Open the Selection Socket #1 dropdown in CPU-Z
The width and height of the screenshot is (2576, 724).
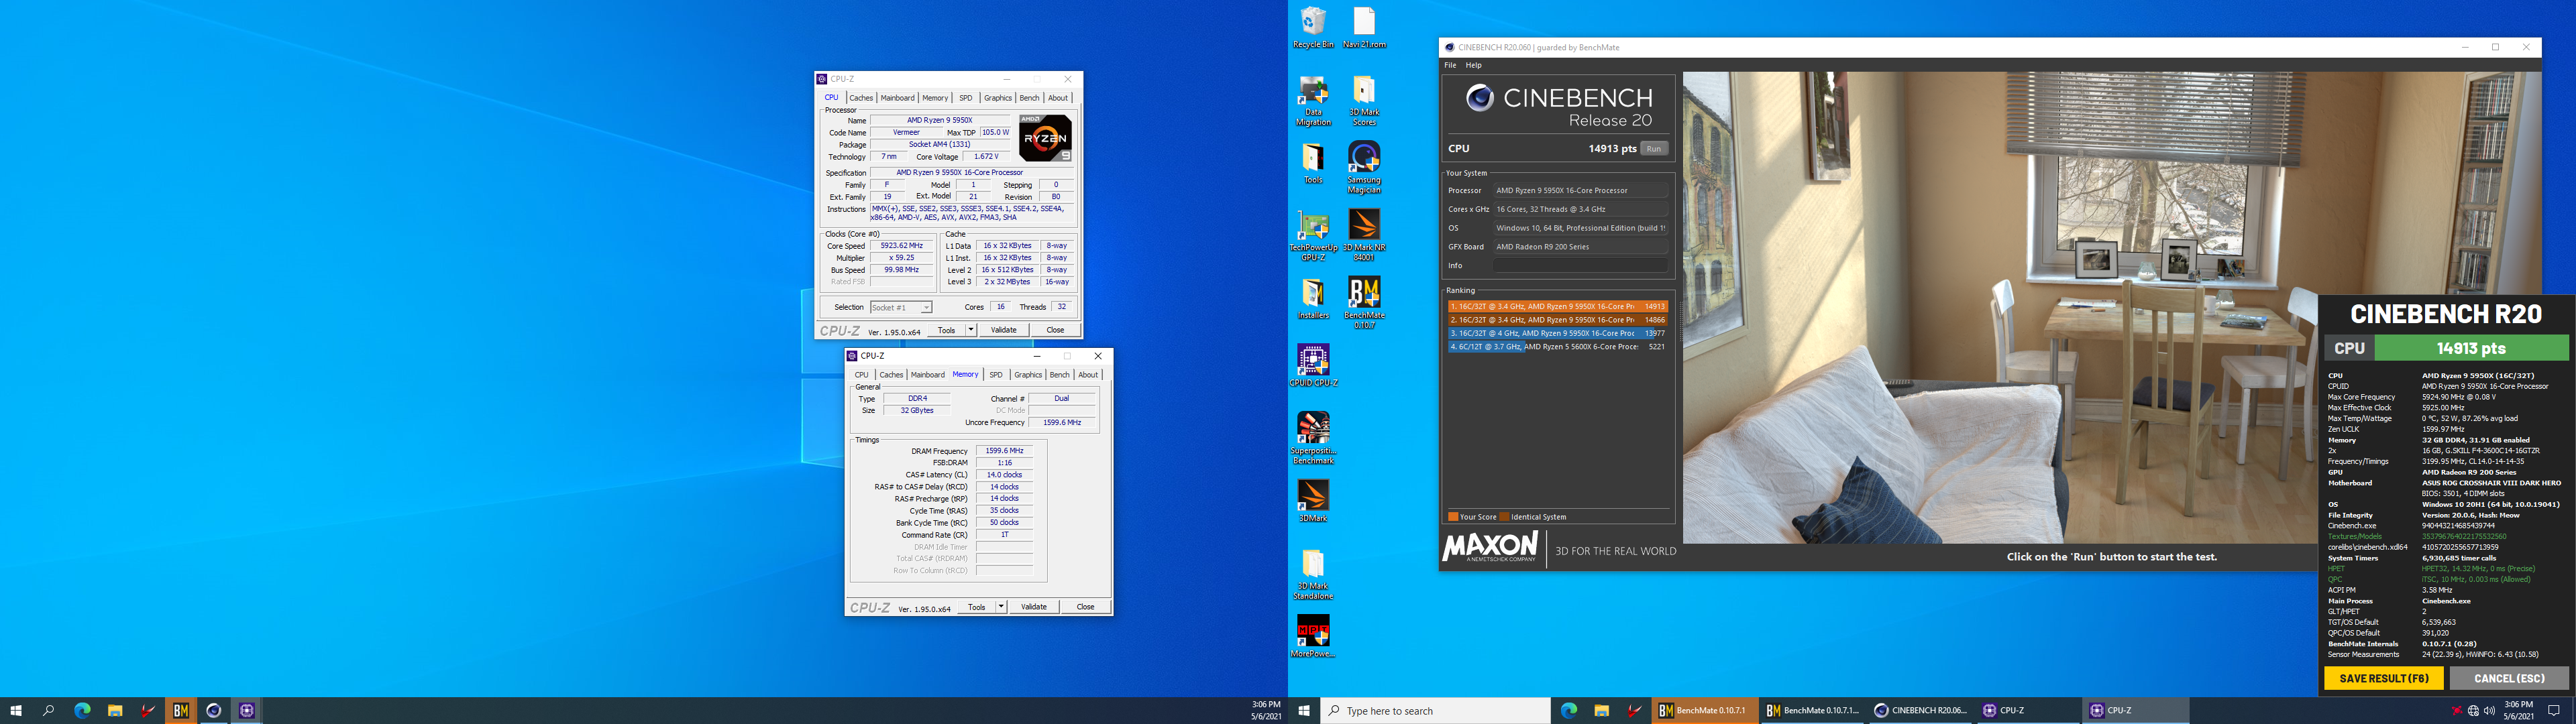coord(900,307)
